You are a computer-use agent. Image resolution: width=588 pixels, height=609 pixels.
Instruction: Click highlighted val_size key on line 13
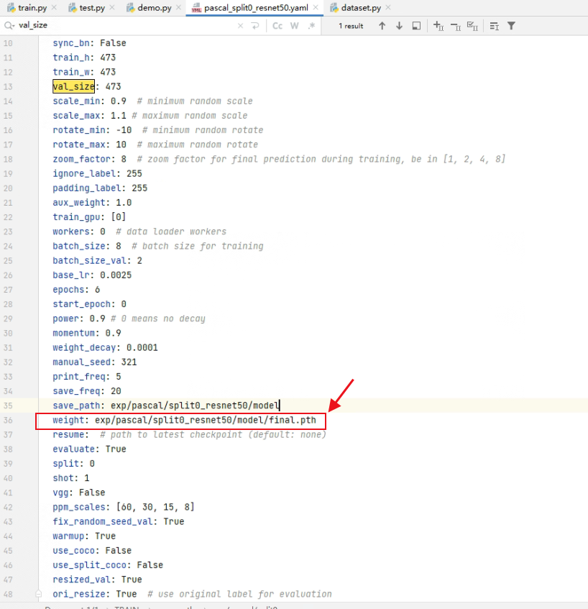click(73, 86)
